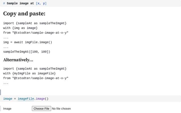The height and width of the screenshot is (113, 181).
Task: Click the from "@tstodter/…" line under 'Copy and paste:'
Action: (x=36, y=33)
